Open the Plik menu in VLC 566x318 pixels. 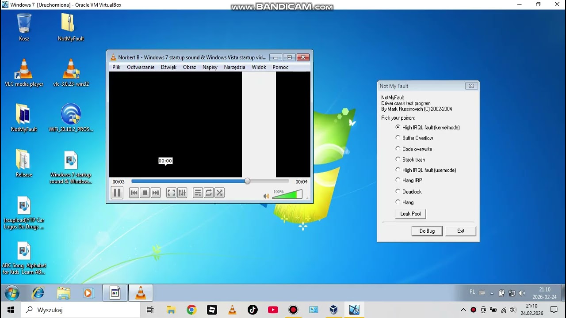(116, 67)
